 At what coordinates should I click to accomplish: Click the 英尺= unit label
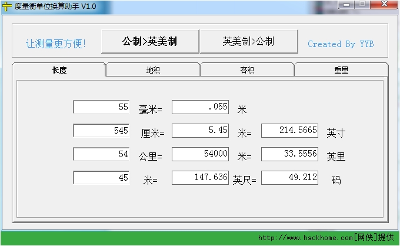pos(244,181)
